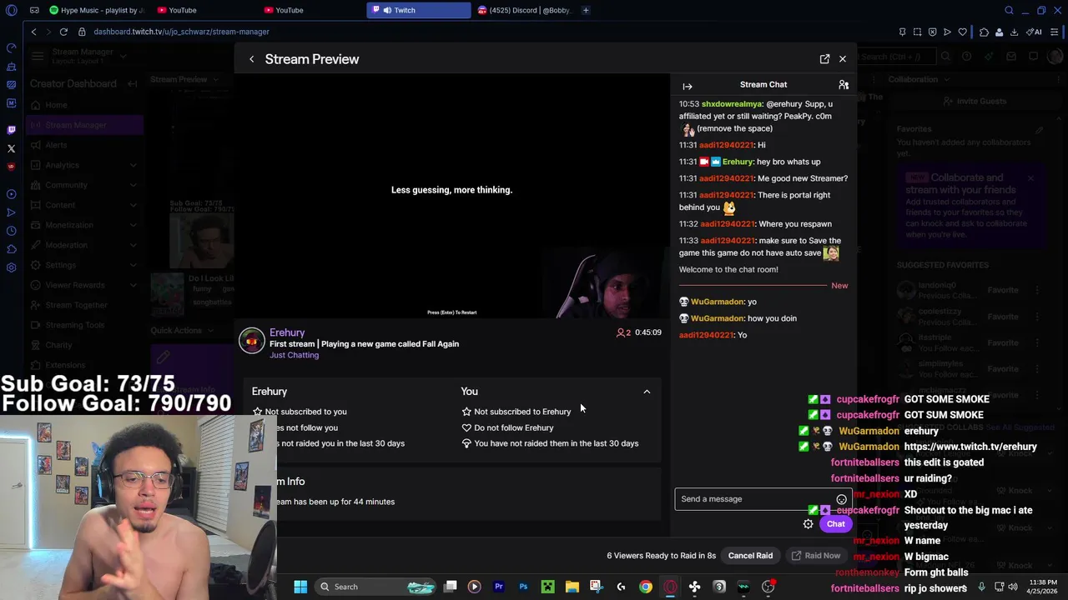
Task: Open File Explorer from taskbar
Action: 572,587
